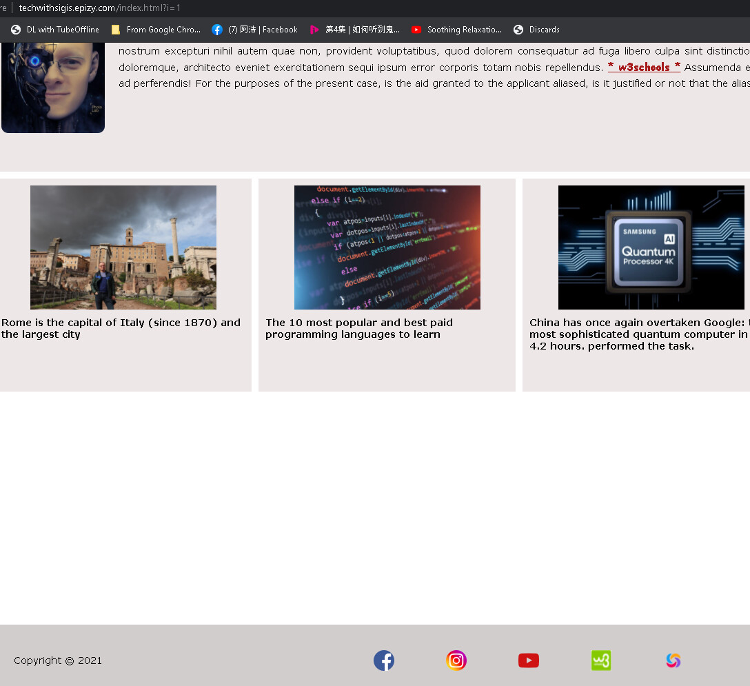750x686 pixels.
Task: Open the 第4集 video bookmark
Action: 354,30
